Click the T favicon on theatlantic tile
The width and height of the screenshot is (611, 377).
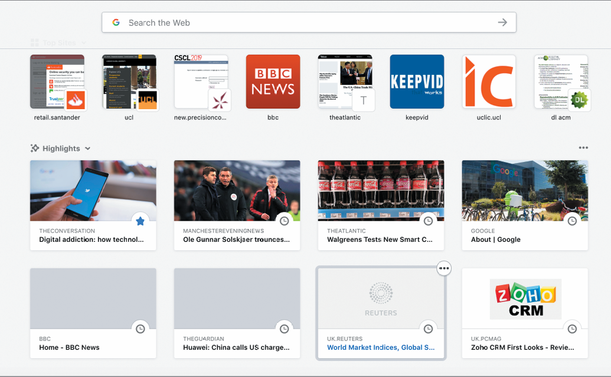coord(364,100)
